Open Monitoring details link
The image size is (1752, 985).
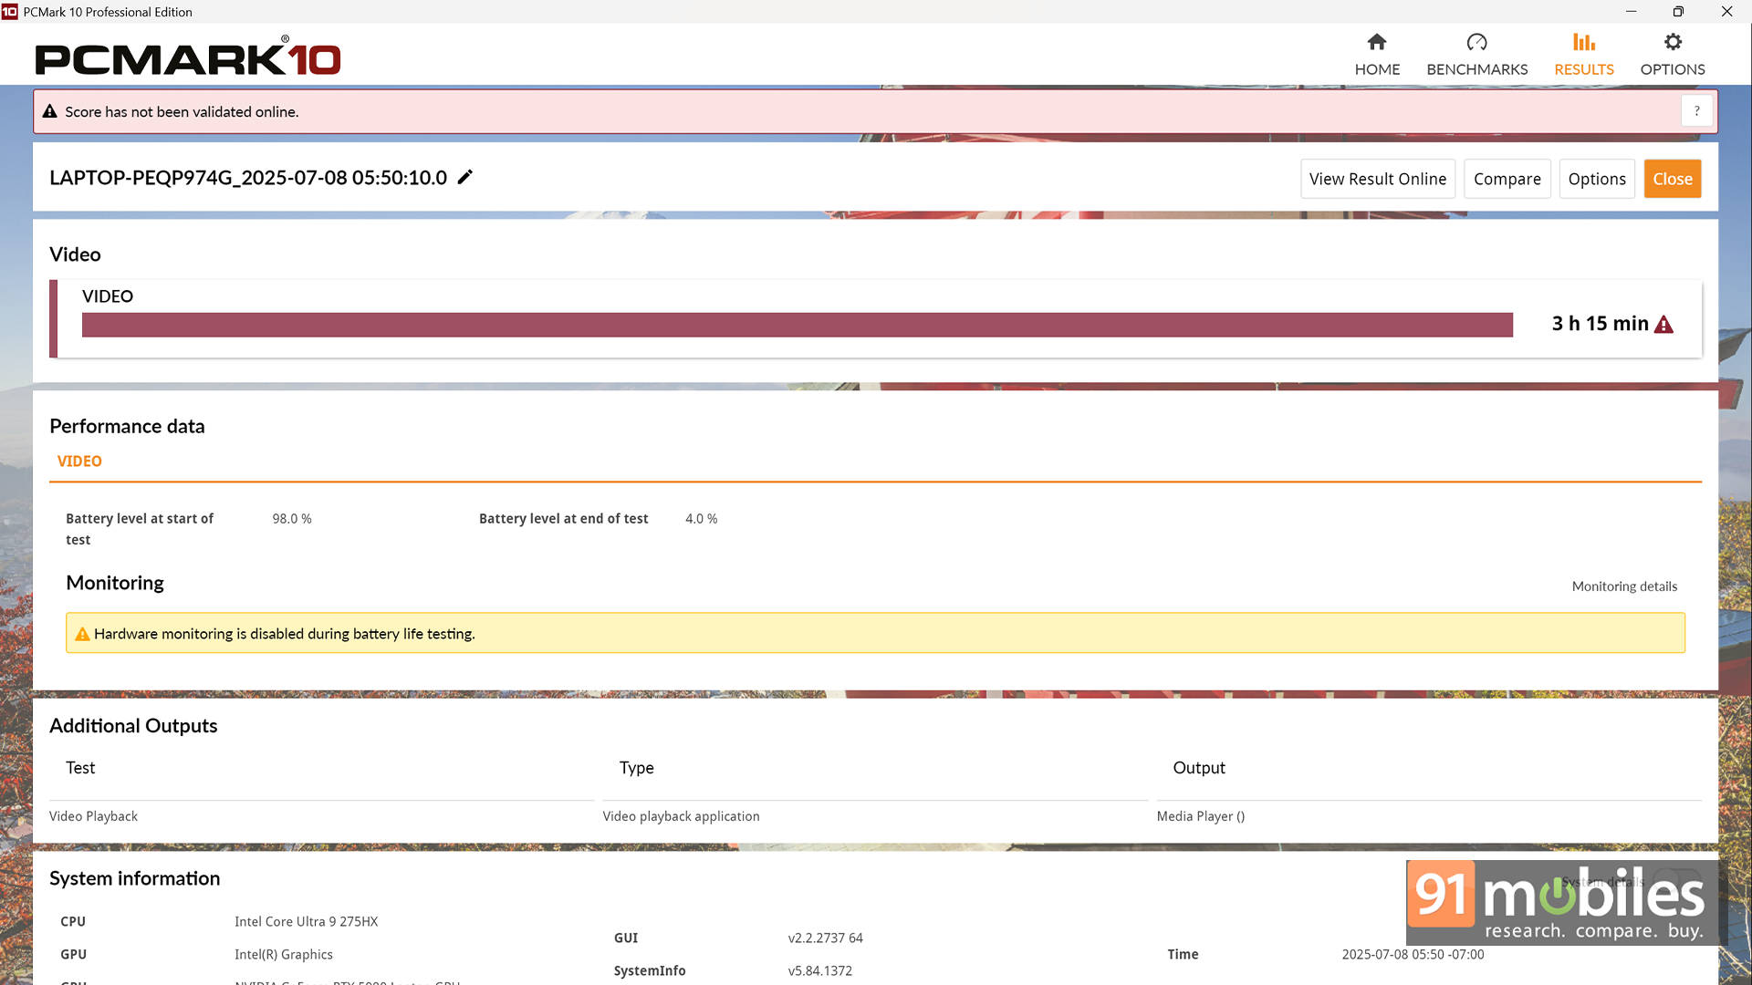click(x=1624, y=586)
